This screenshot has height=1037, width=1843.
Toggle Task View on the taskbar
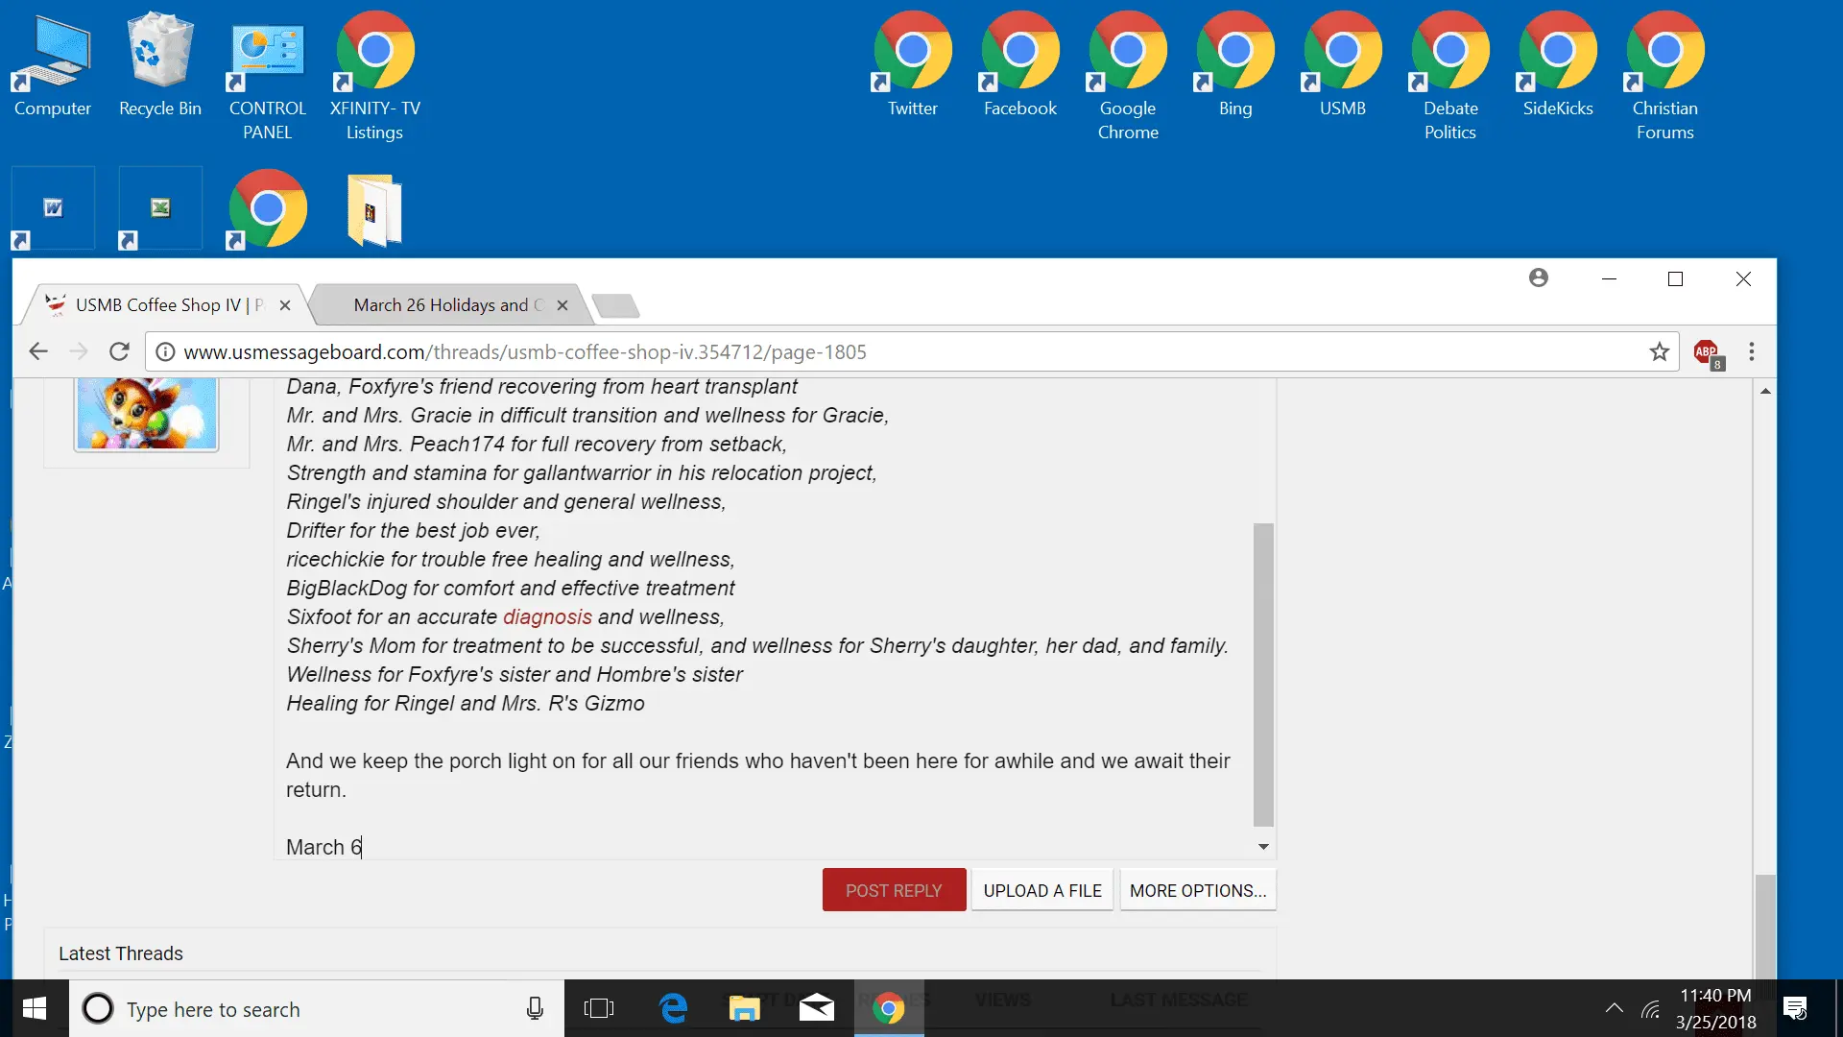599,1008
